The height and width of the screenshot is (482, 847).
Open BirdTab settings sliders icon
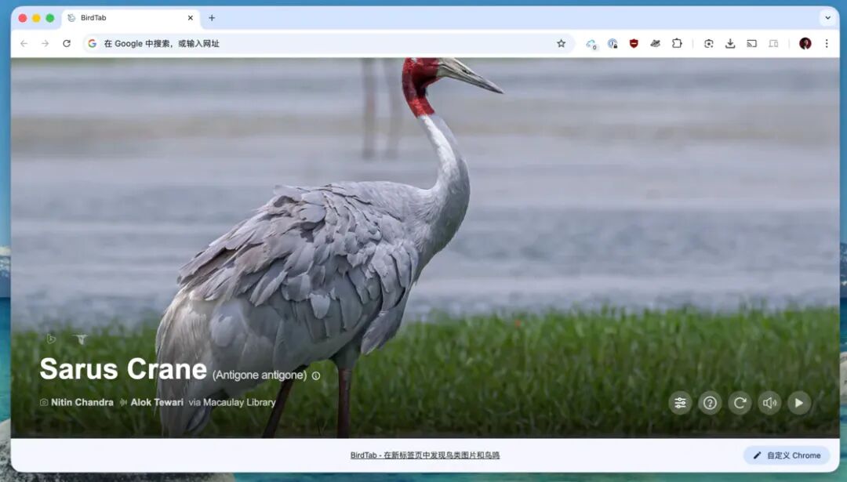coord(680,403)
